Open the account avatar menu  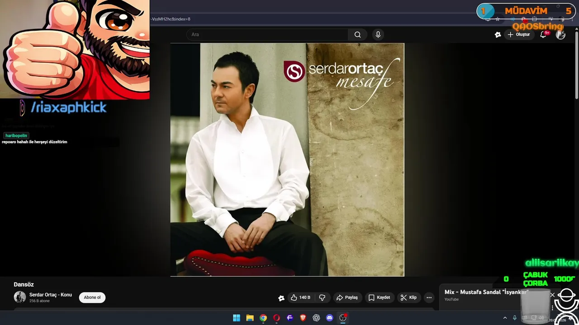coord(560,35)
